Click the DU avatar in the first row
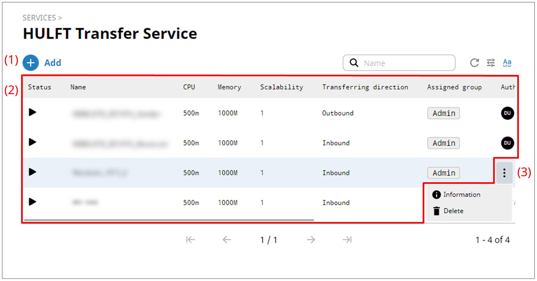Screen dimensions: 537x281 click(507, 113)
